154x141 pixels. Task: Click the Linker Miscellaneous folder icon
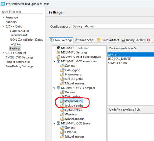[x=62, y=136]
